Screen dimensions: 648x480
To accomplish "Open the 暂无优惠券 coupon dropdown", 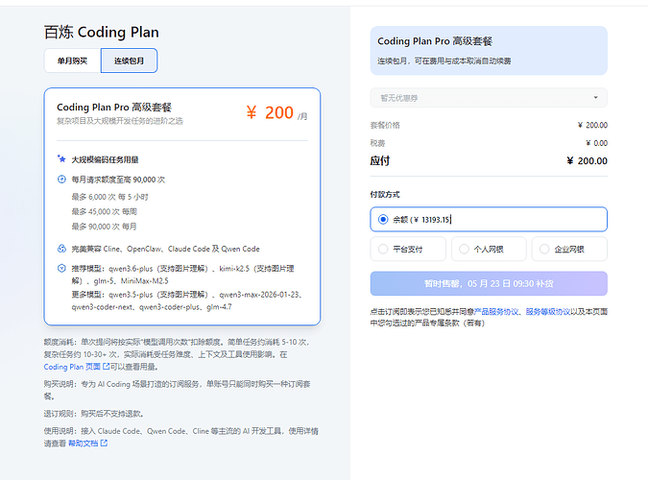I will 489,98.
